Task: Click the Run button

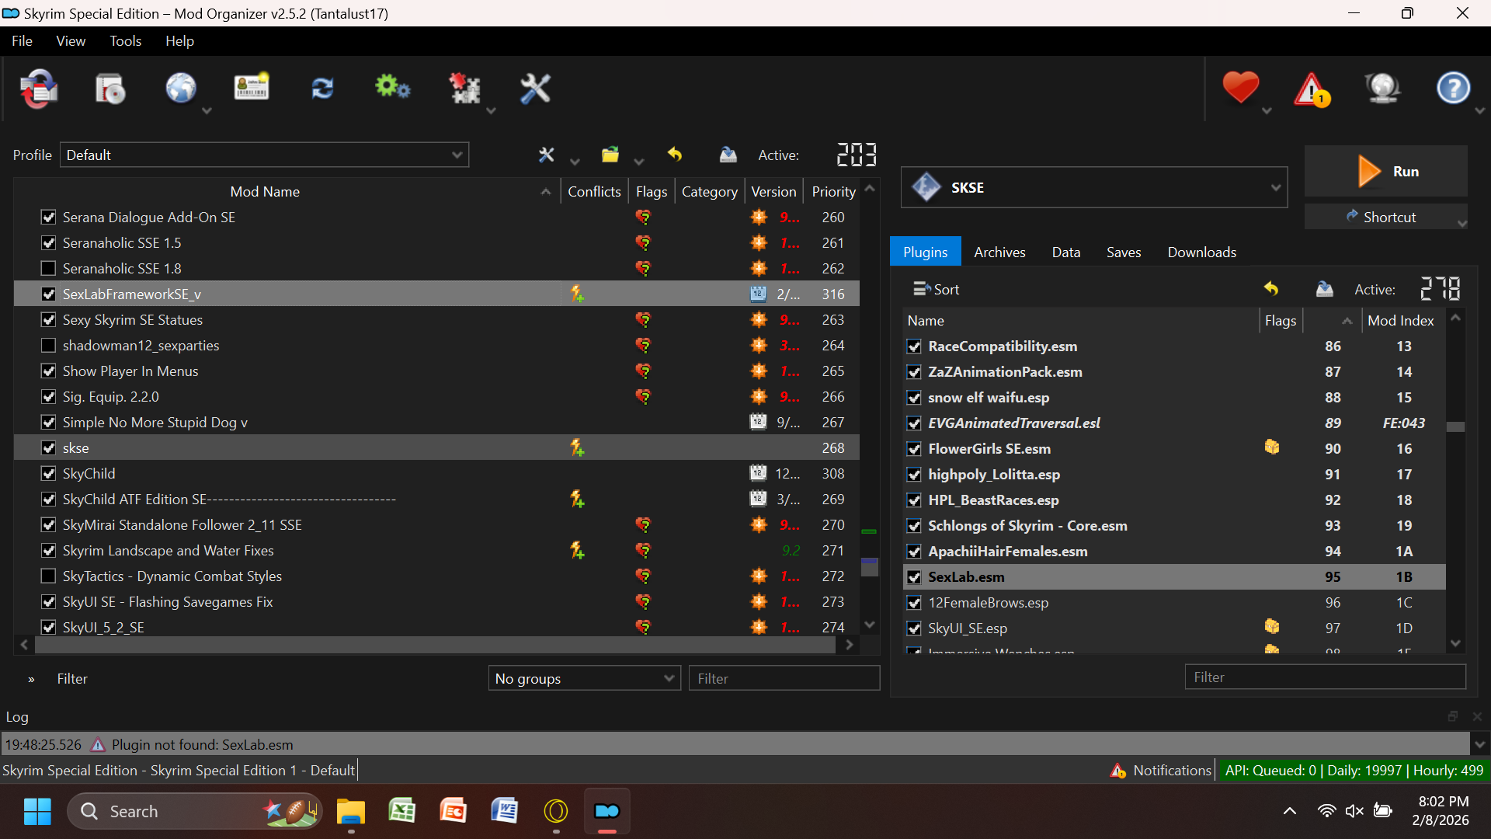Action: point(1386,171)
